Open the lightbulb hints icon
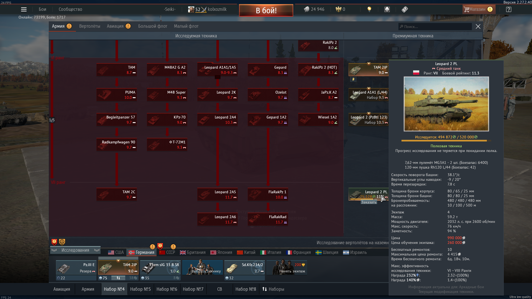 pos(369,9)
